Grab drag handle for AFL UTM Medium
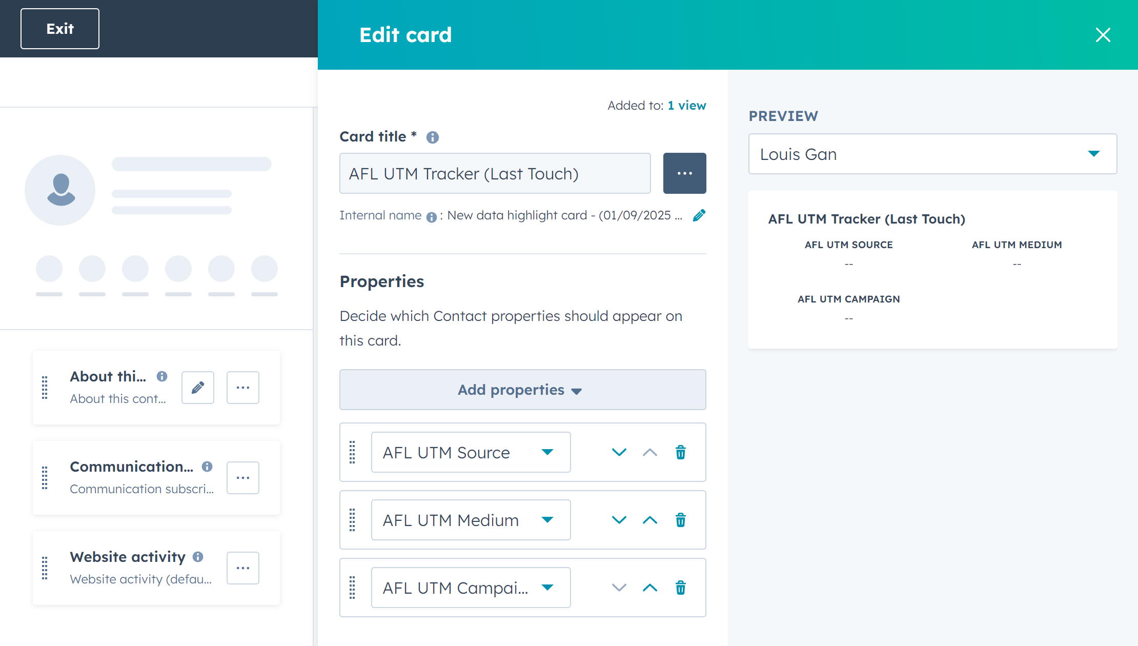This screenshot has width=1138, height=646. tap(352, 520)
